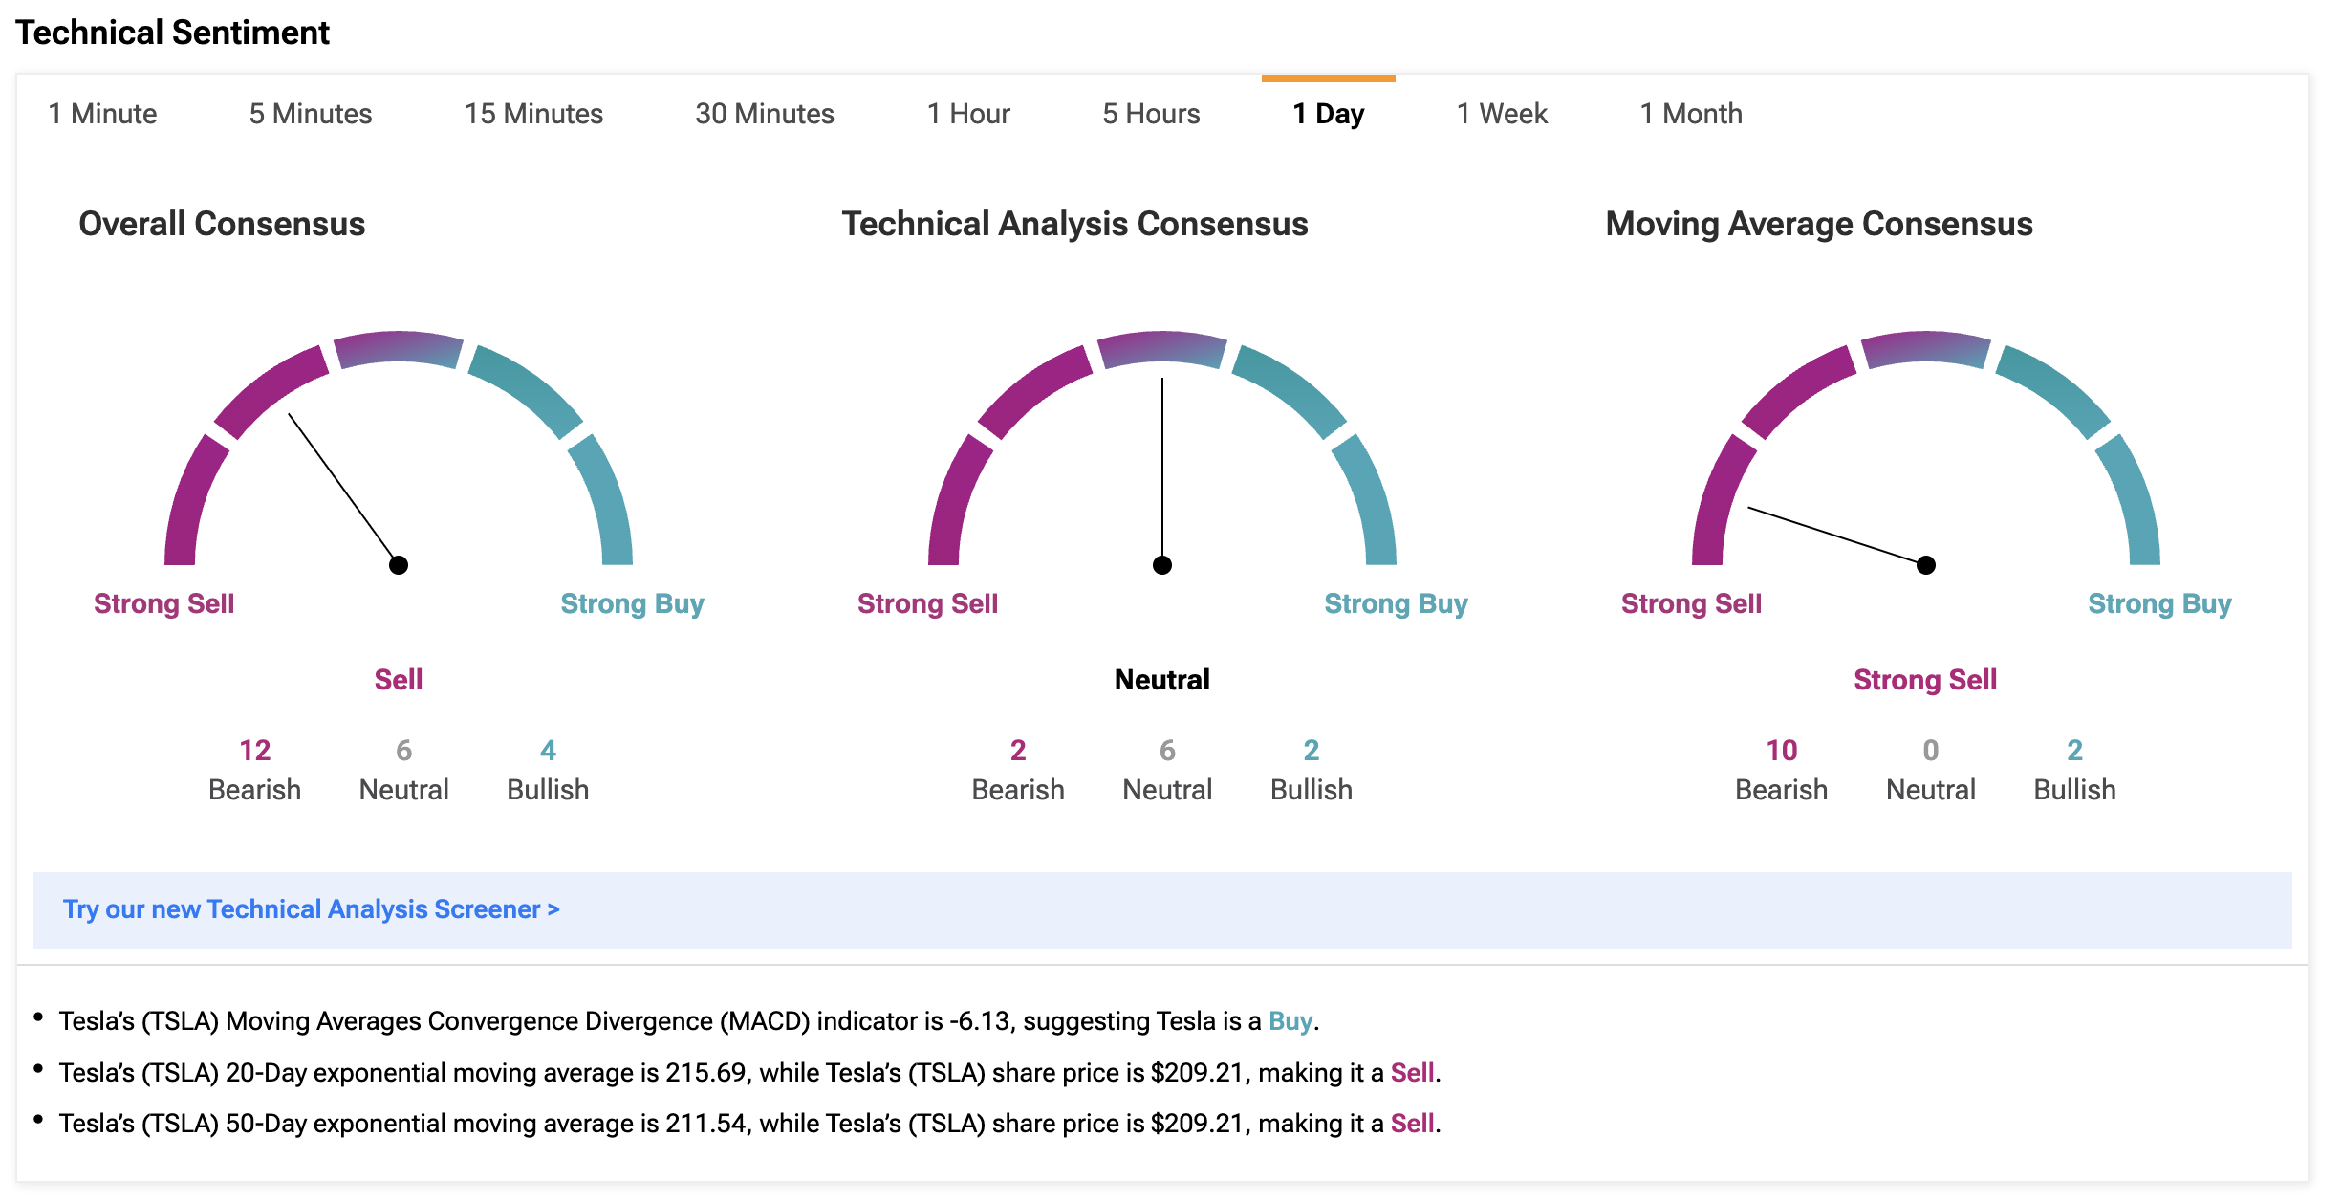
Task: Click Sell link in 50-Day EMA sentence
Action: [x=1411, y=1123]
